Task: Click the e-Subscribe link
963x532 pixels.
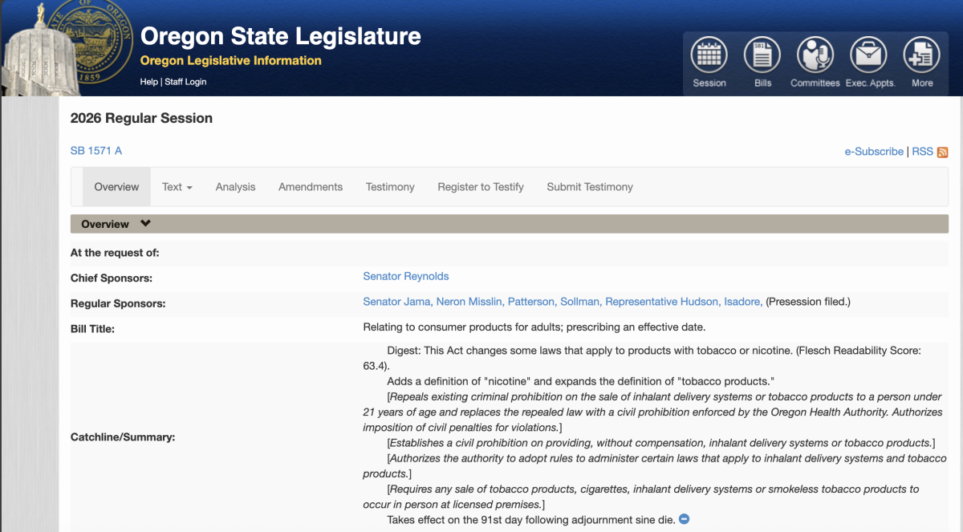Action: [x=874, y=151]
